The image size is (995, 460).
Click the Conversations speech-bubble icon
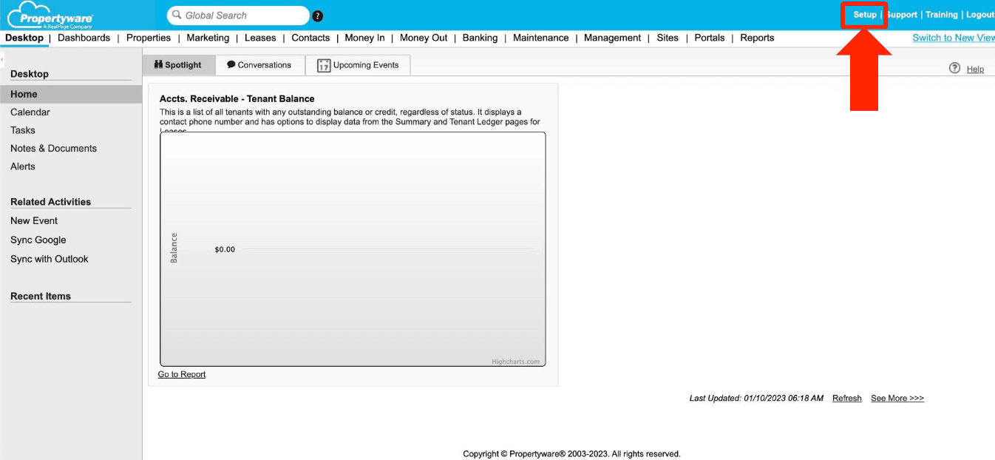[x=231, y=65]
